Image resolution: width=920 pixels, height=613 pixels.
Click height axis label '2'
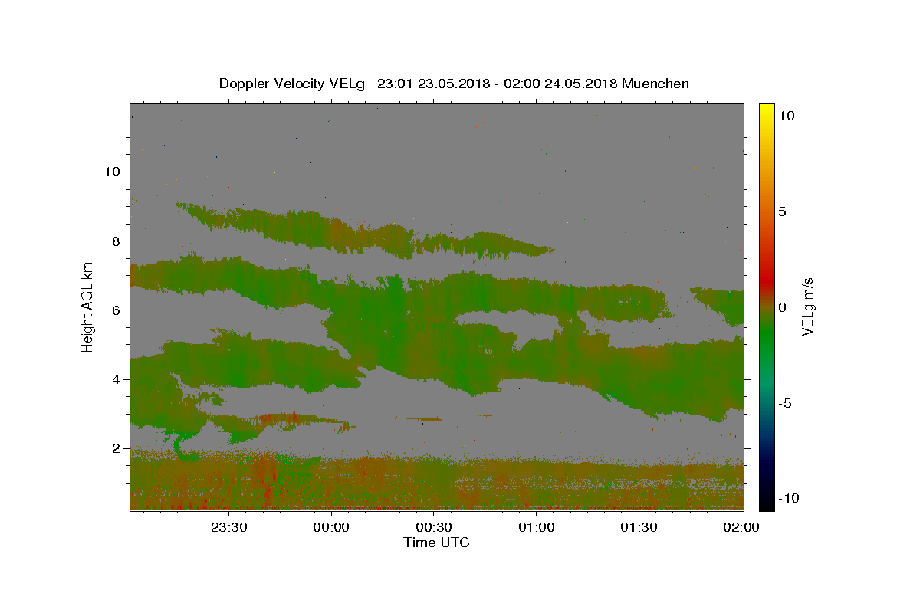tap(116, 448)
